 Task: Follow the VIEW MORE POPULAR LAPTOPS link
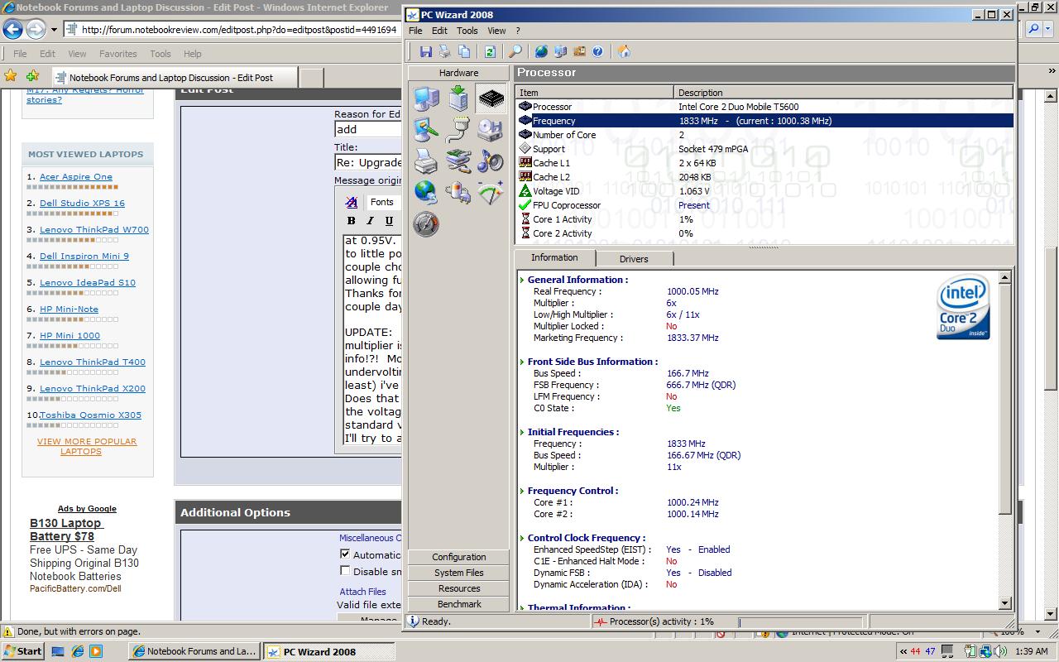pyautogui.click(x=87, y=446)
